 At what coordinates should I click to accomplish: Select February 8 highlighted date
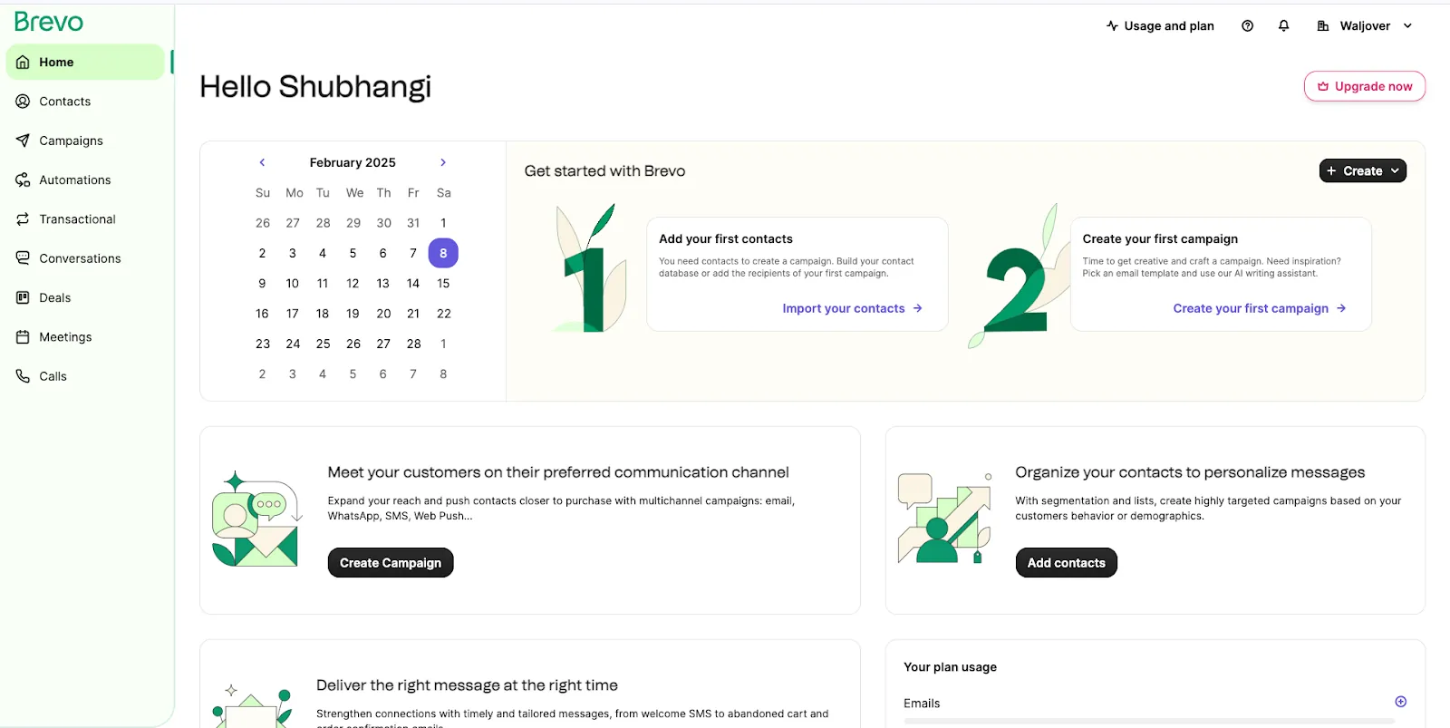(443, 253)
